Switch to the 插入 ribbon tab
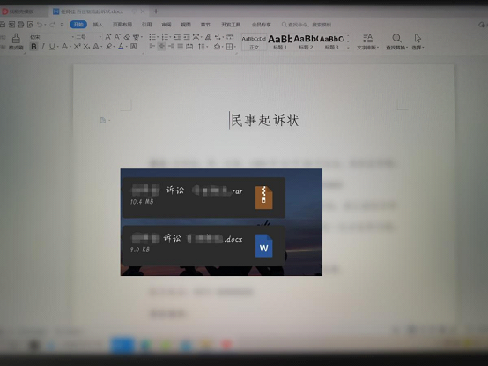Viewport: 488px width, 366px height. point(98,25)
